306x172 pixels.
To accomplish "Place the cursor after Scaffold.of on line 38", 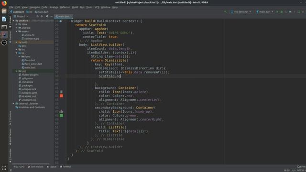I will [x=121, y=76].
